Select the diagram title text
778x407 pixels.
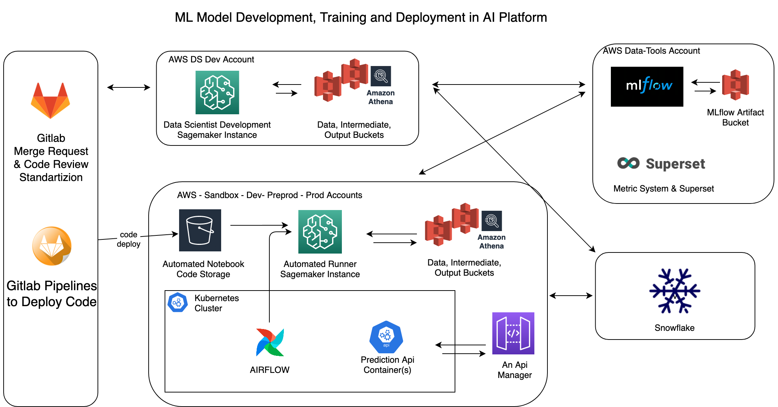click(361, 17)
